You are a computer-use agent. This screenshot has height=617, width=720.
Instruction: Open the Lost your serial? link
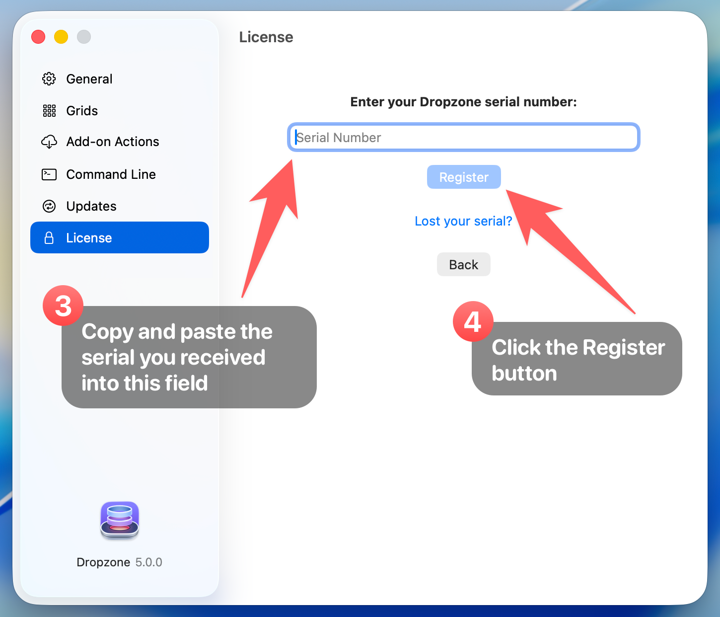(x=463, y=221)
